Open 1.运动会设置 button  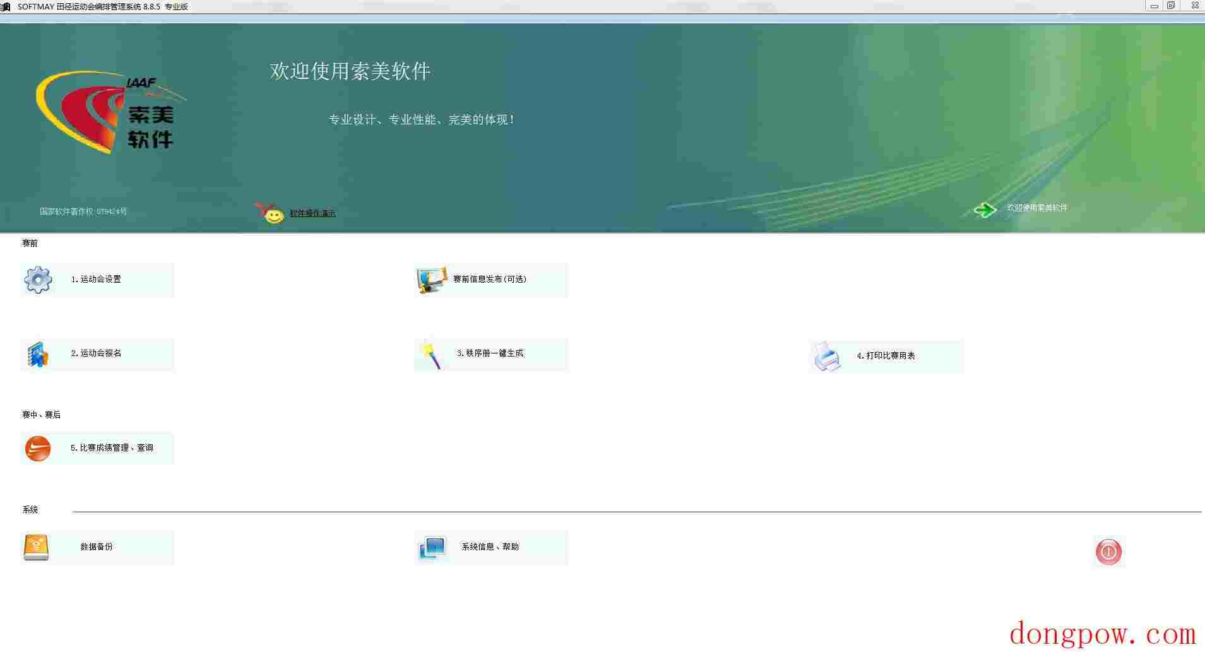[97, 280]
